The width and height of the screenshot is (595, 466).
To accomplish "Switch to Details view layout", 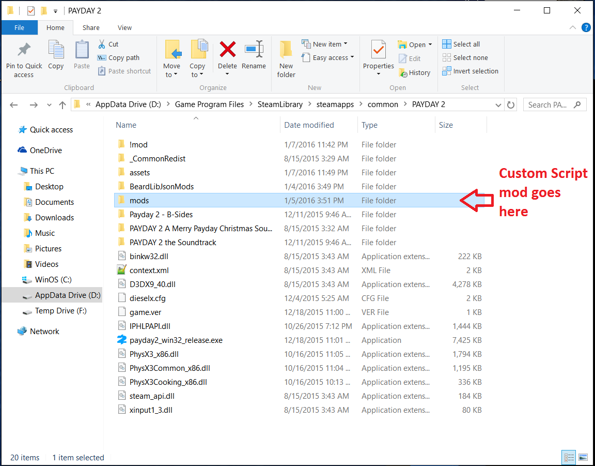I will 569,457.
